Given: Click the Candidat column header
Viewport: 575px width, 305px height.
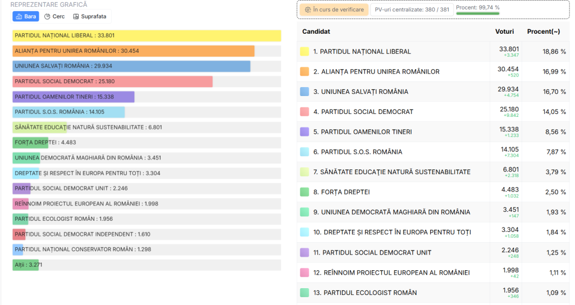Looking at the screenshot, I should [x=316, y=31].
